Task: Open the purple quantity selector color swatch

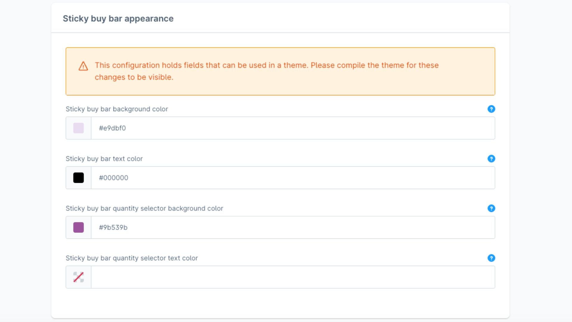Action: [x=79, y=227]
